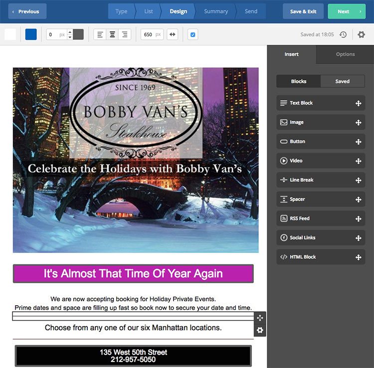This screenshot has height=368, width=374.
Task: Open the blue color swatch
Action: click(31, 34)
